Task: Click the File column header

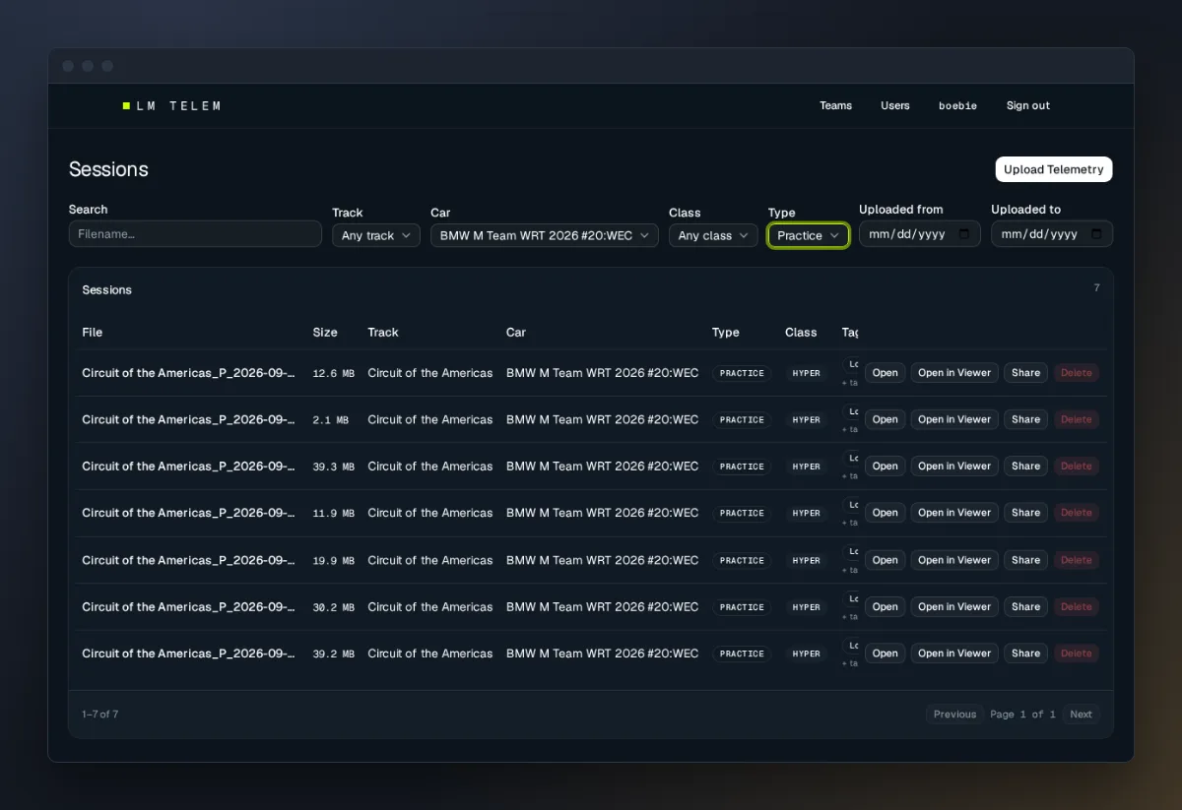Action: 93,333
